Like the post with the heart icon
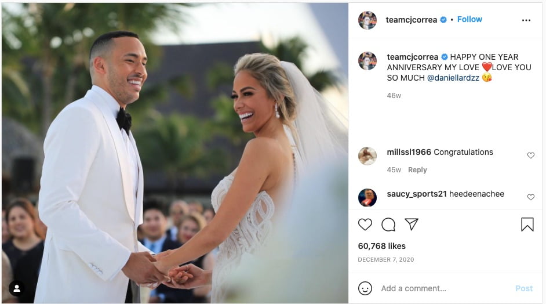The image size is (546, 304). point(365,225)
